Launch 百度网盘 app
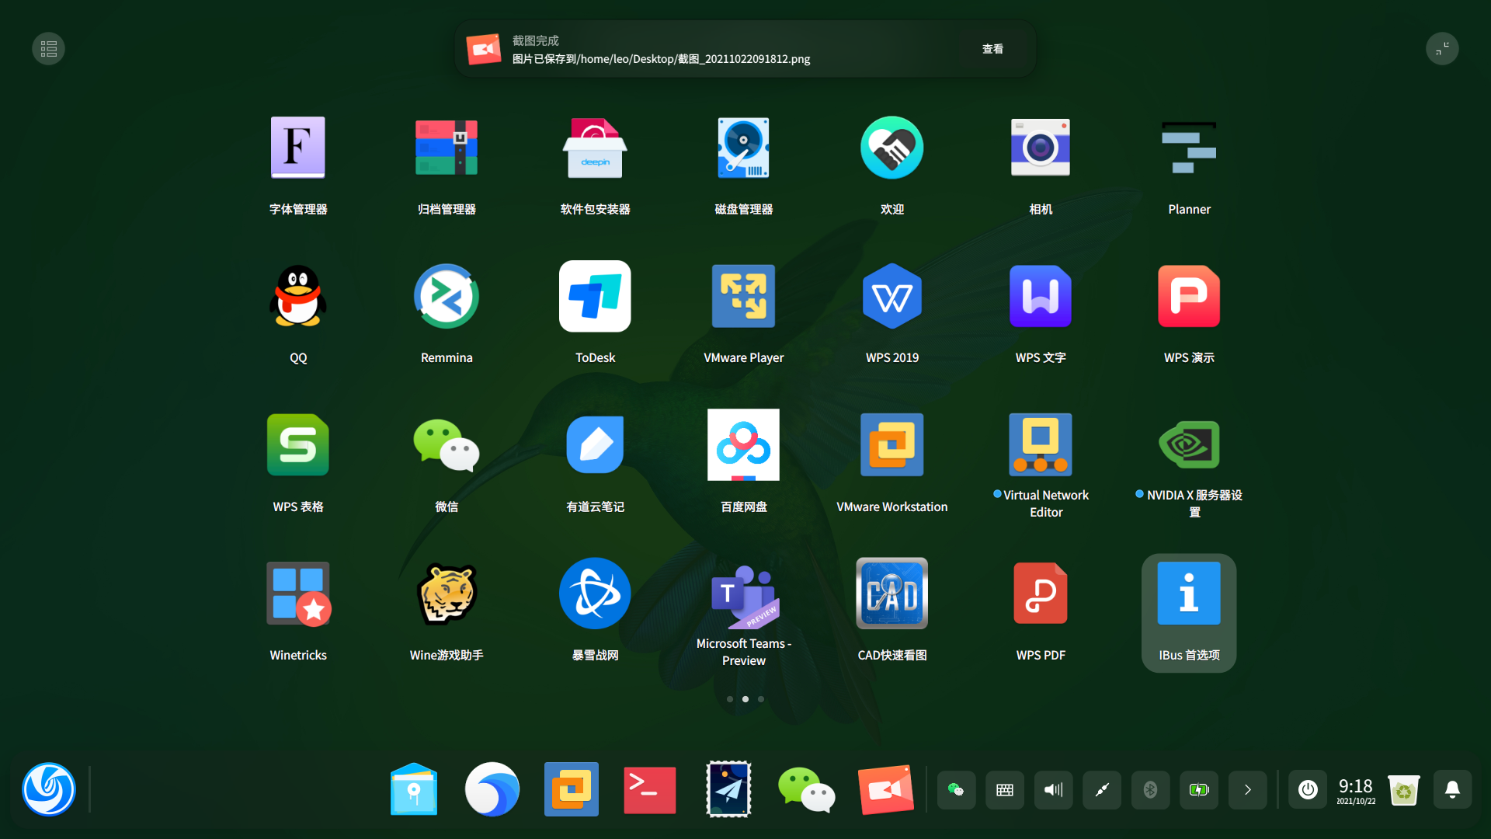The width and height of the screenshot is (1491, 839). 743,445
